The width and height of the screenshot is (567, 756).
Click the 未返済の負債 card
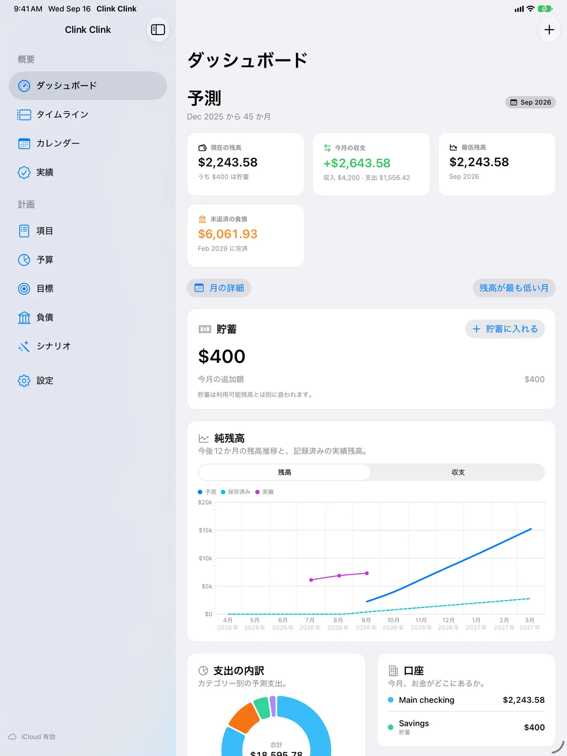pyautogui.click(x=246, y=236)
